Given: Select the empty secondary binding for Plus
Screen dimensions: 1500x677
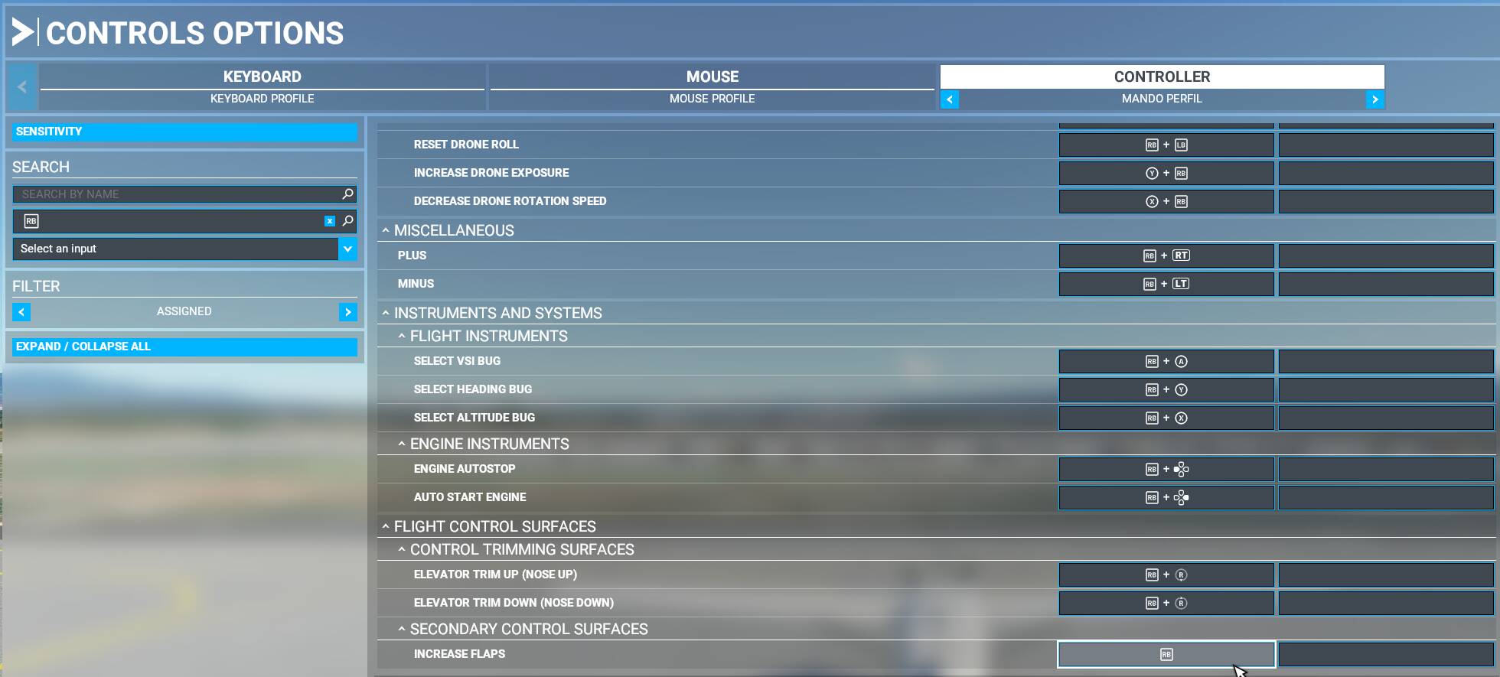Looking at the screenshot, I should tap(1385, 256).
